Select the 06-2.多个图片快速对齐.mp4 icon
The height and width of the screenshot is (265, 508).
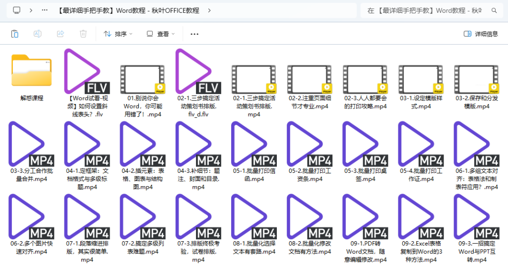pyautogui.click(x=31, y=217)
